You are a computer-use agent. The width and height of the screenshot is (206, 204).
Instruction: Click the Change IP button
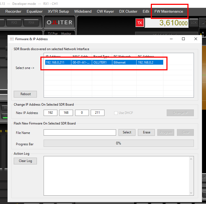180,113
